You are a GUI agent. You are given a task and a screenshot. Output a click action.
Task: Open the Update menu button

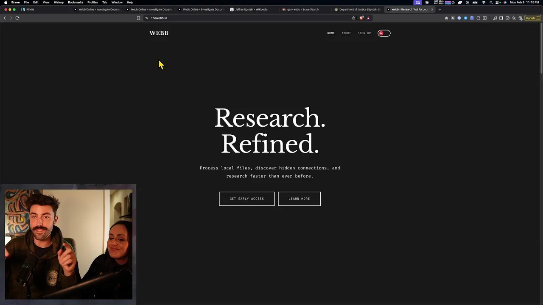(x=533, y=18)
